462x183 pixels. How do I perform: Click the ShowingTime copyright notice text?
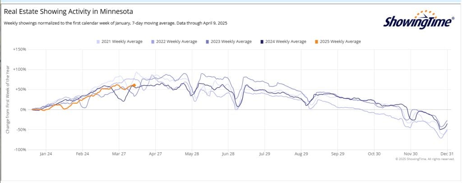[425, 159]
